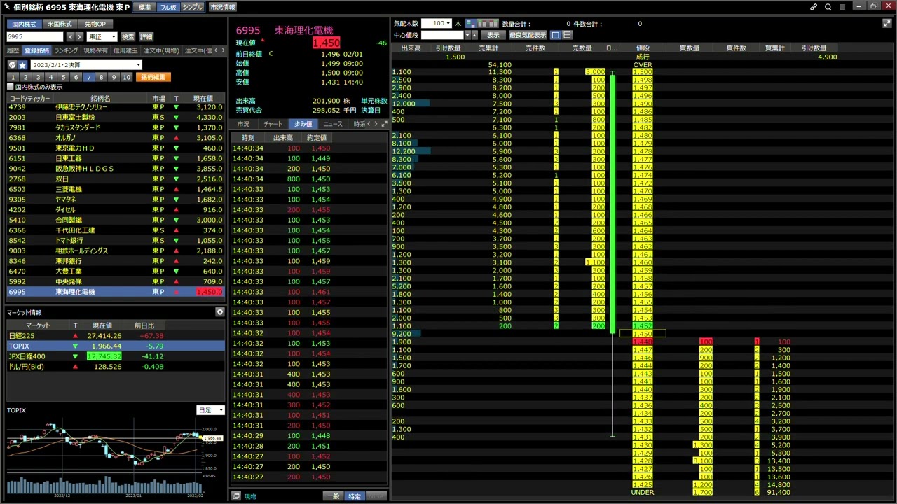Click the 1,450 price cell on board

click(x=643, y=334)
